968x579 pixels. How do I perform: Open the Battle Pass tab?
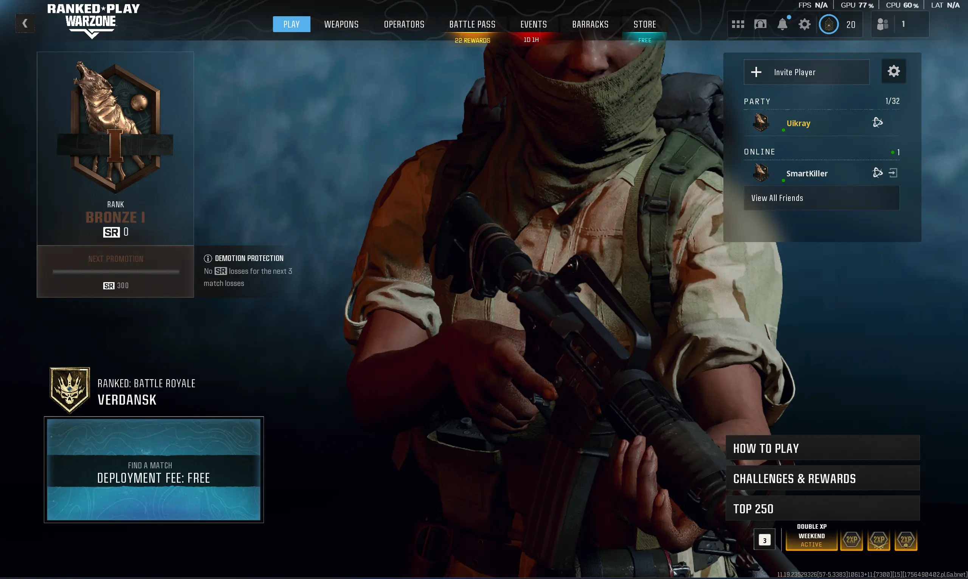472,24
